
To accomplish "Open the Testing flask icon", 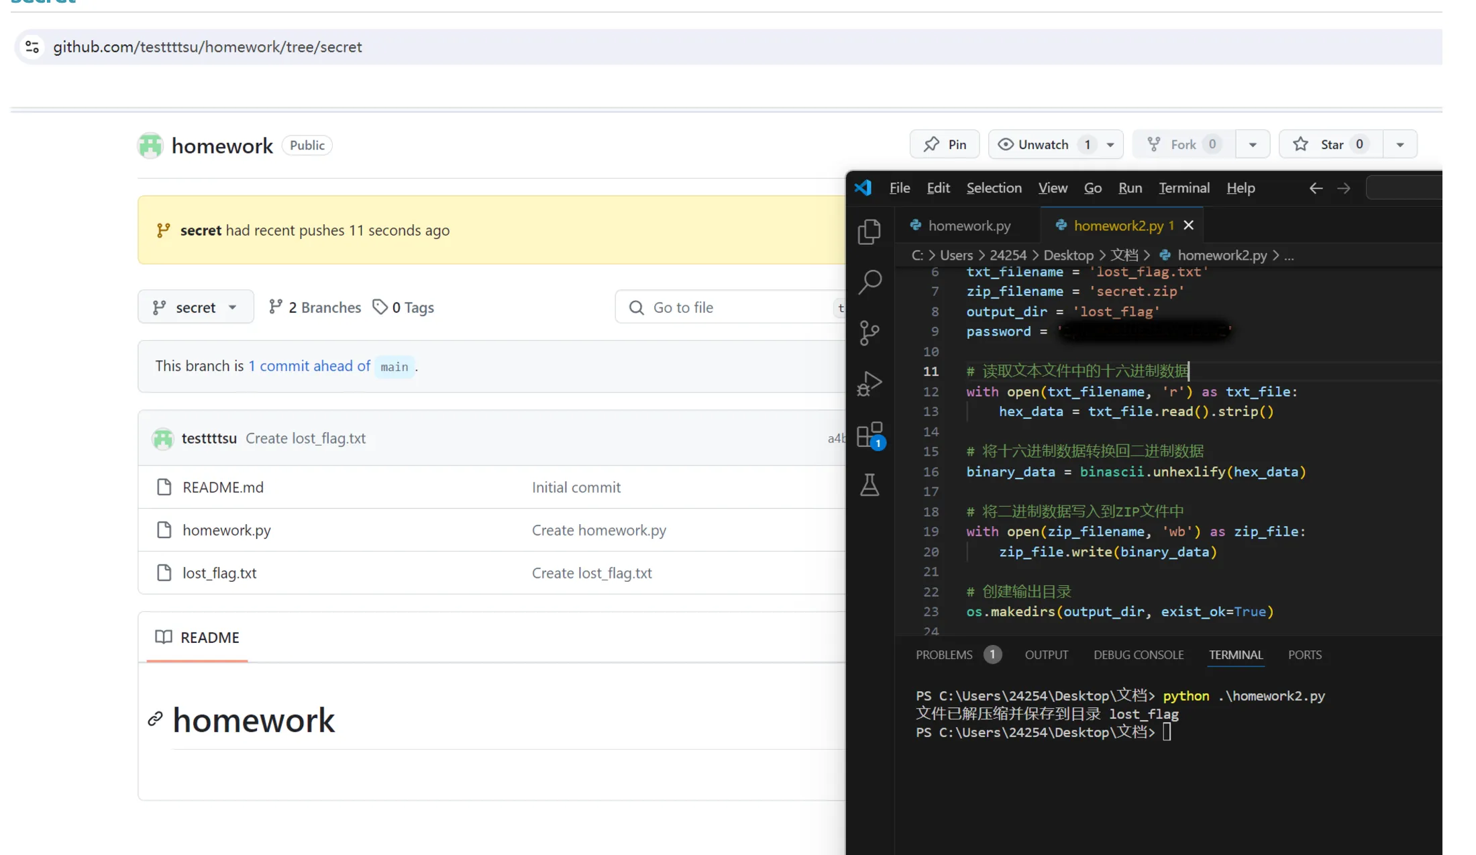I will click(869, 485).
